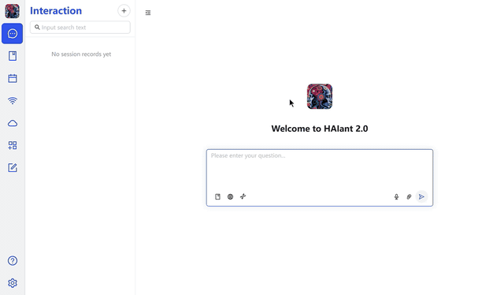This screenshot has width=504, height=295.
Task: Toggle web search globe icon
Action: pos(230,196)
